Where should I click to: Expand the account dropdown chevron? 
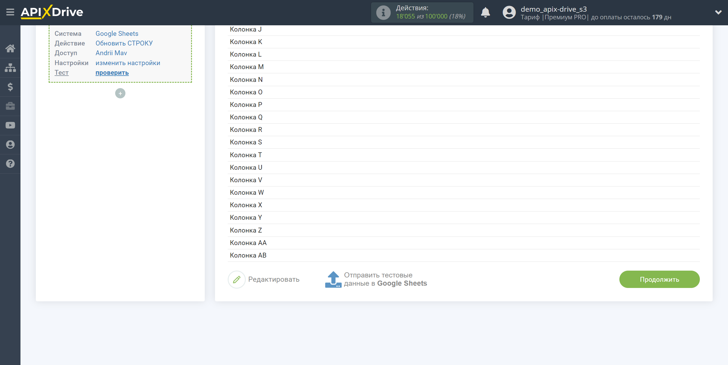point(718,12)
